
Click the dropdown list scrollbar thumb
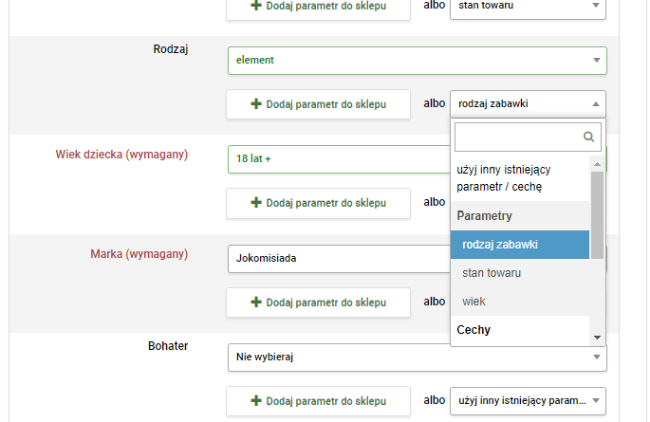point(597,215)
